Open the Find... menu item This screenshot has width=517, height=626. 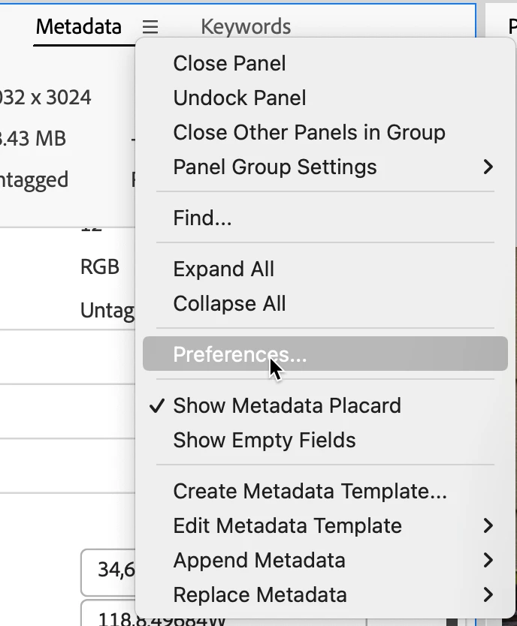tap(202, 218)
